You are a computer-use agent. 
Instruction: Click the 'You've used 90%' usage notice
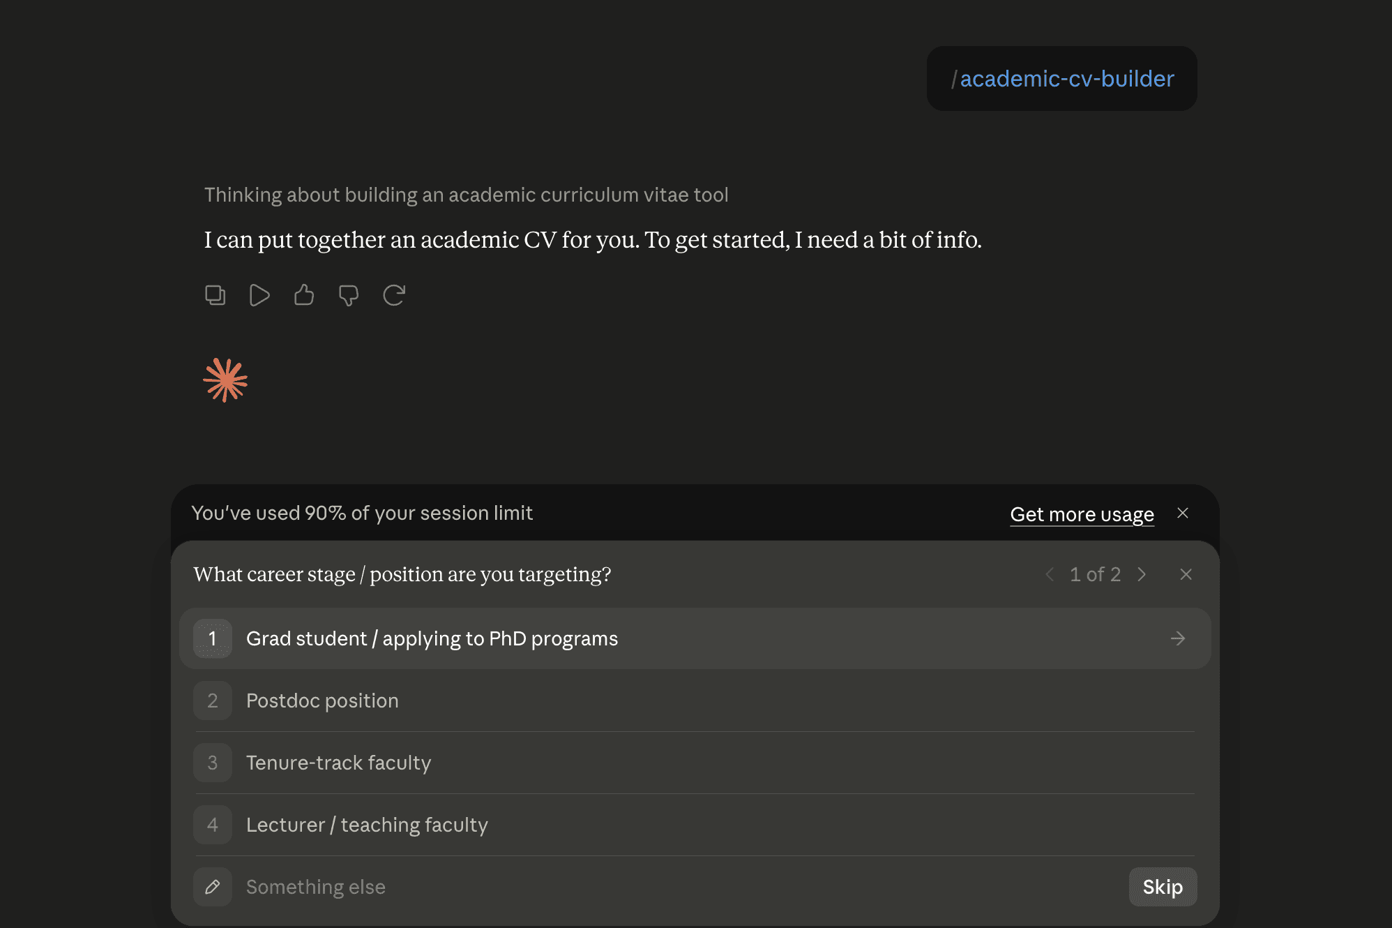click(362, 513)
